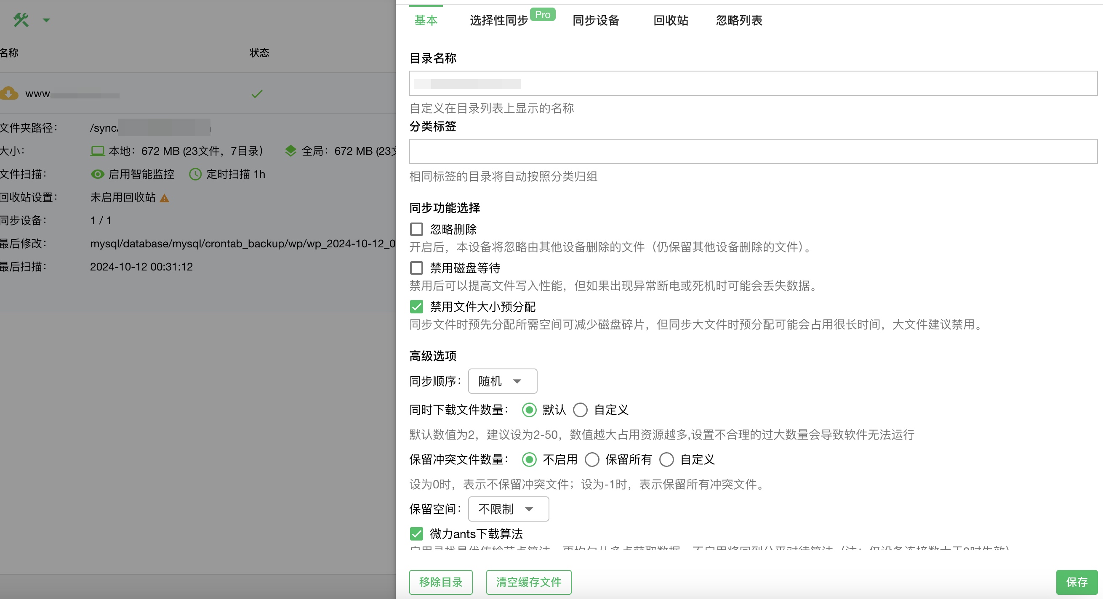The height and width of the screenshot is (599, 1103).
Task: Click the green checkmark status icon
Action: coord(257,94)
